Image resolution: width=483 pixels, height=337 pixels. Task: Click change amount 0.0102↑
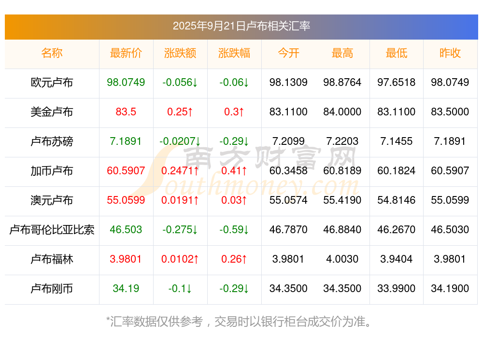[180, 259]
